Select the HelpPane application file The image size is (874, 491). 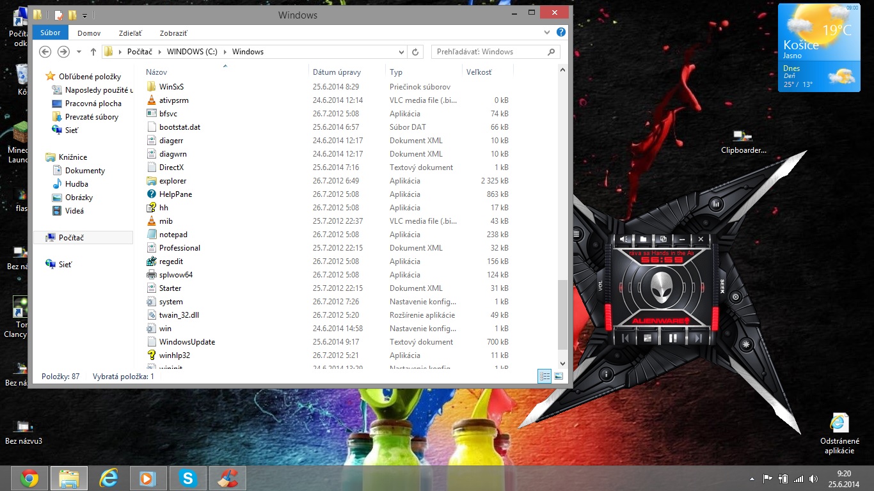327,194
